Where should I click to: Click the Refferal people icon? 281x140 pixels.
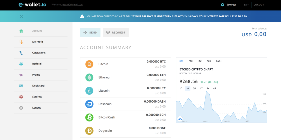(x=21, y=64)
